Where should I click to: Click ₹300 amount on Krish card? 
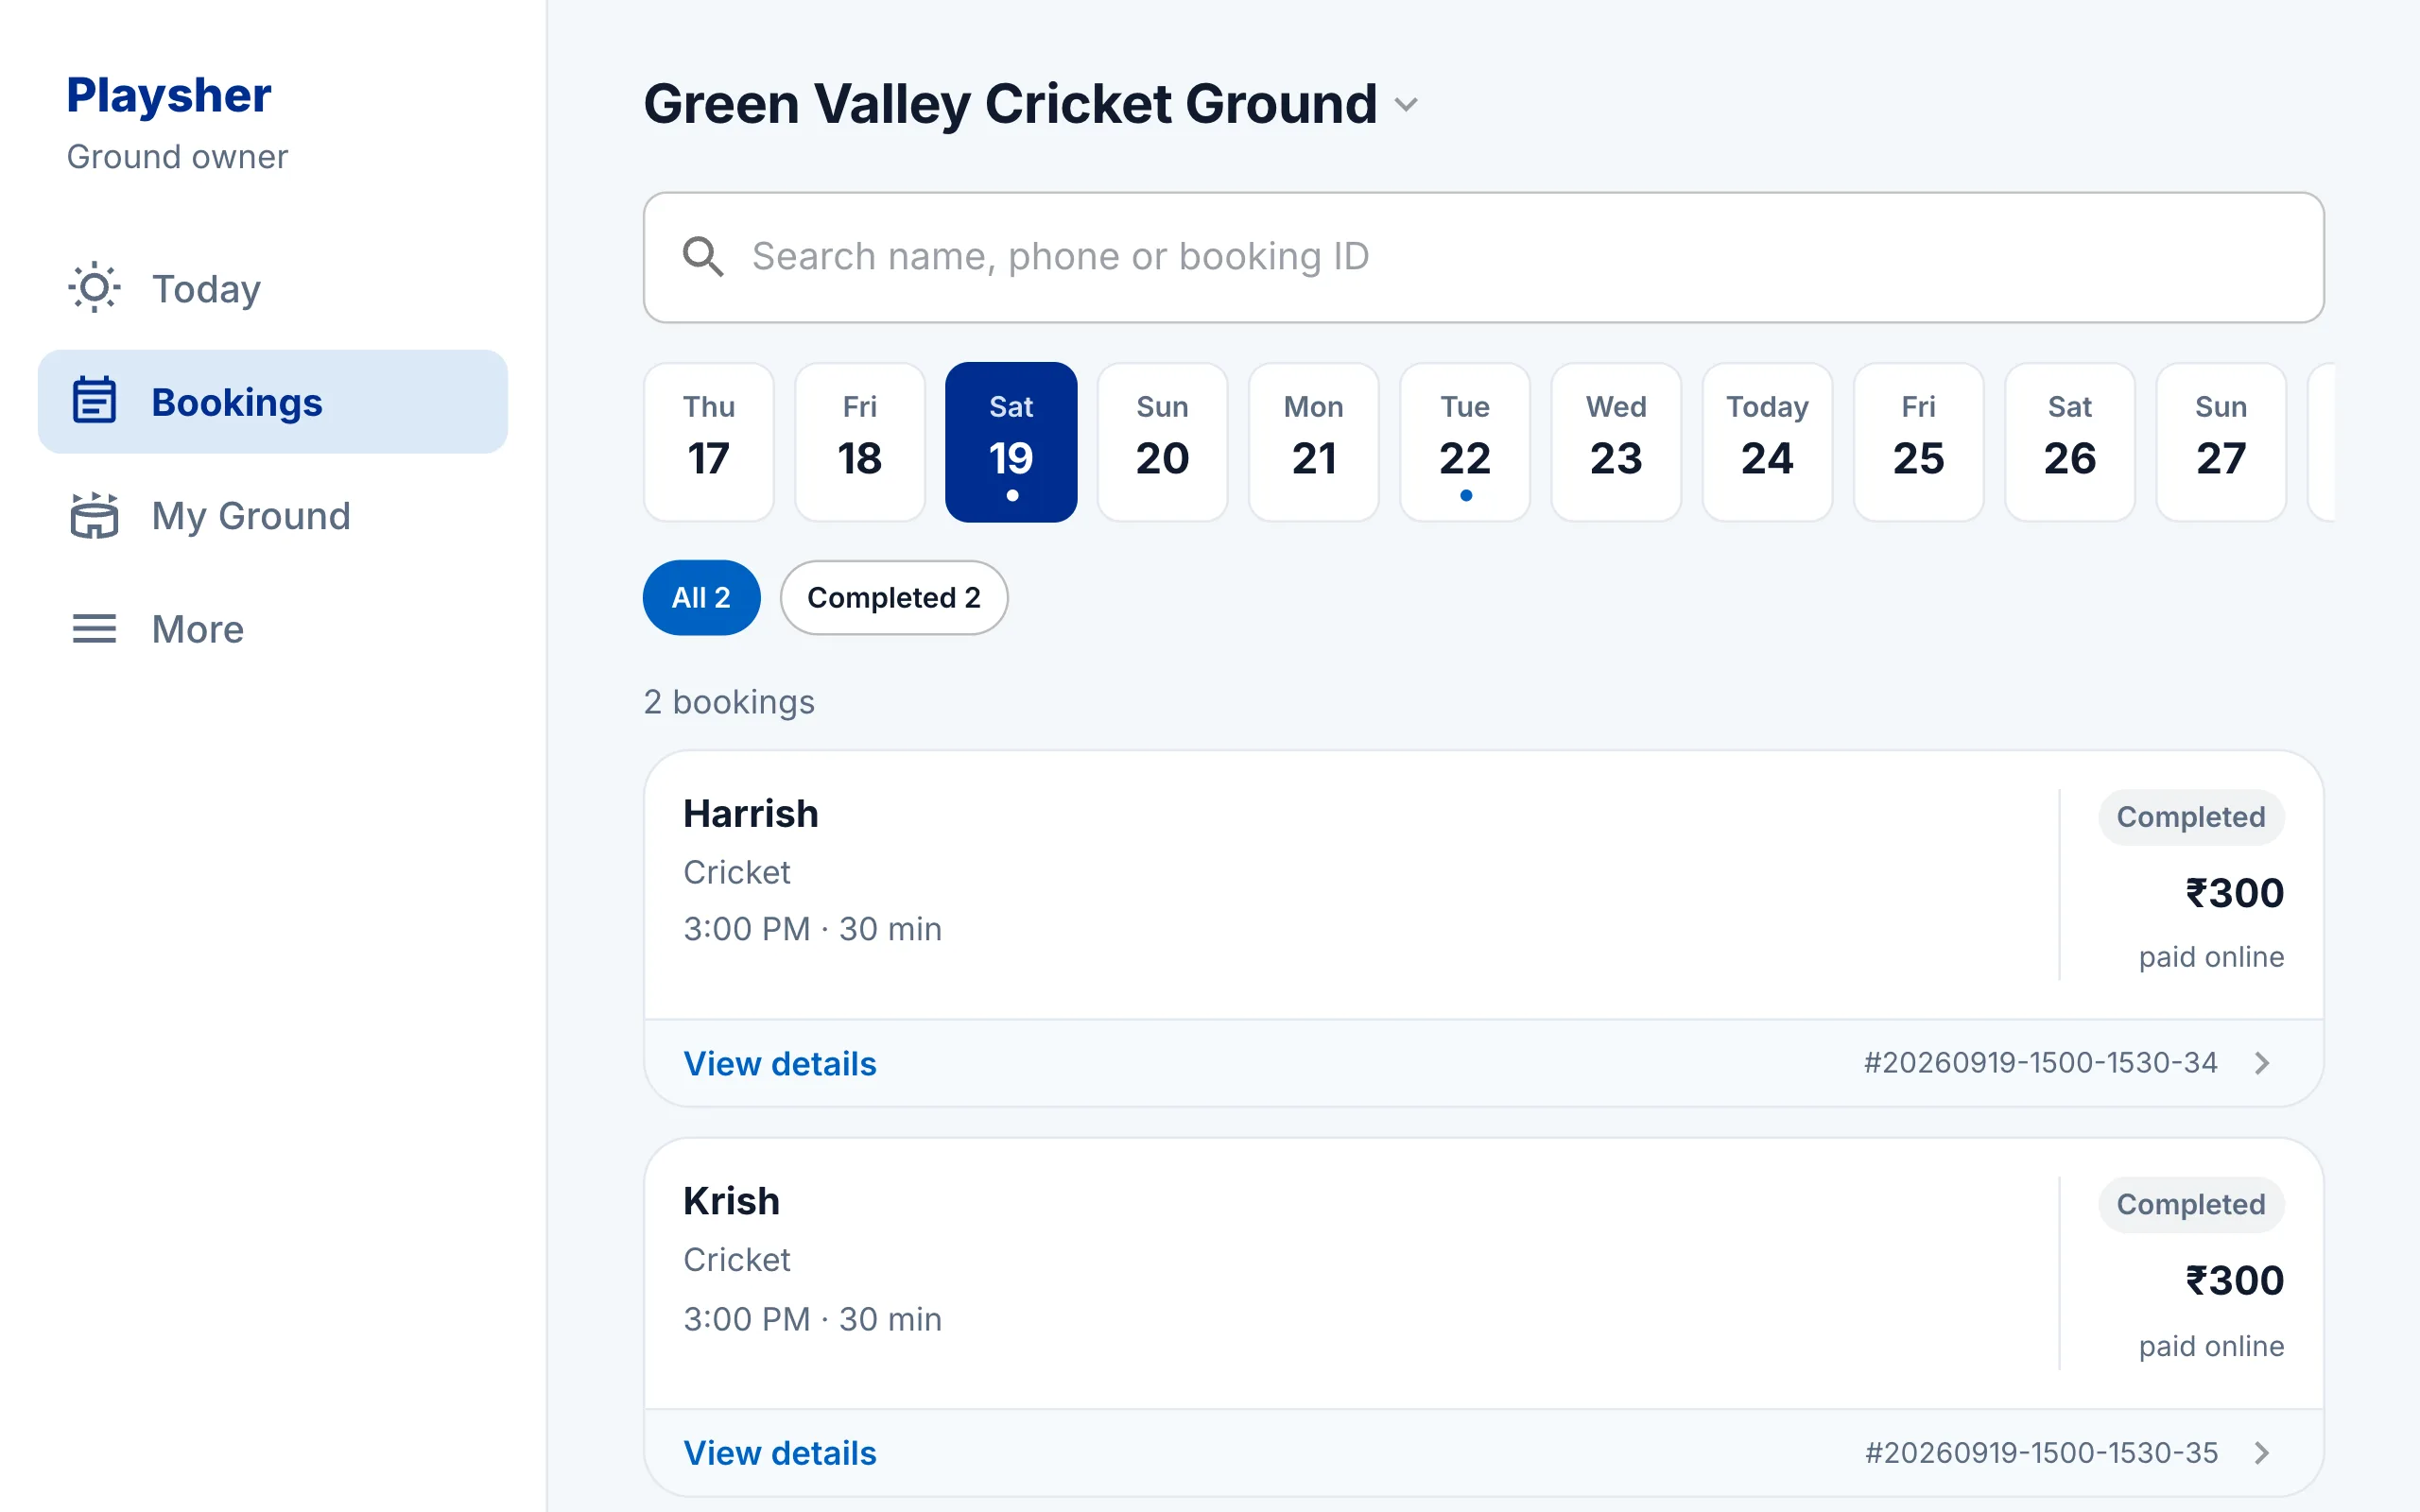click(2234, 1281)
